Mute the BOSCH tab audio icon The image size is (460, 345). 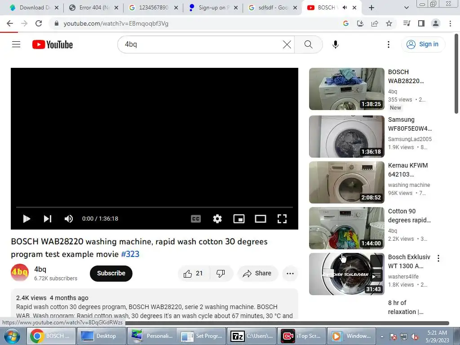coord(345,8)
